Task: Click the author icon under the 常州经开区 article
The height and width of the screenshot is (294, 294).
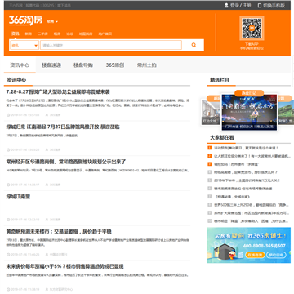Action: pyautogui.click(x=47, y=185)
